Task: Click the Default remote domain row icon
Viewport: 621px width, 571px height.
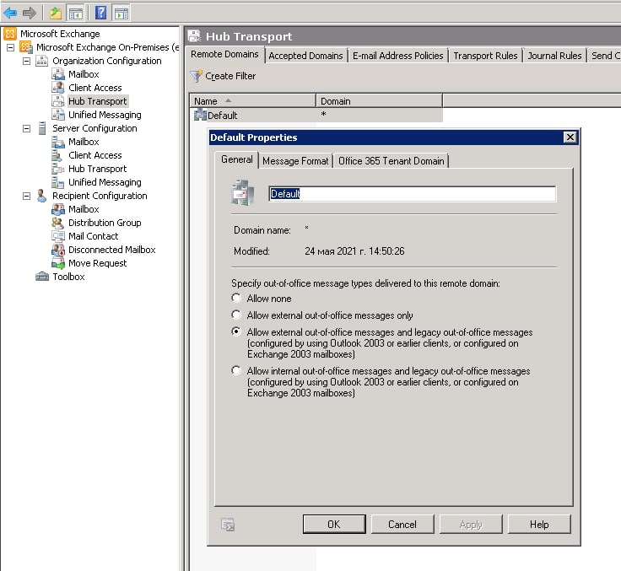Action: coord(201,115)
